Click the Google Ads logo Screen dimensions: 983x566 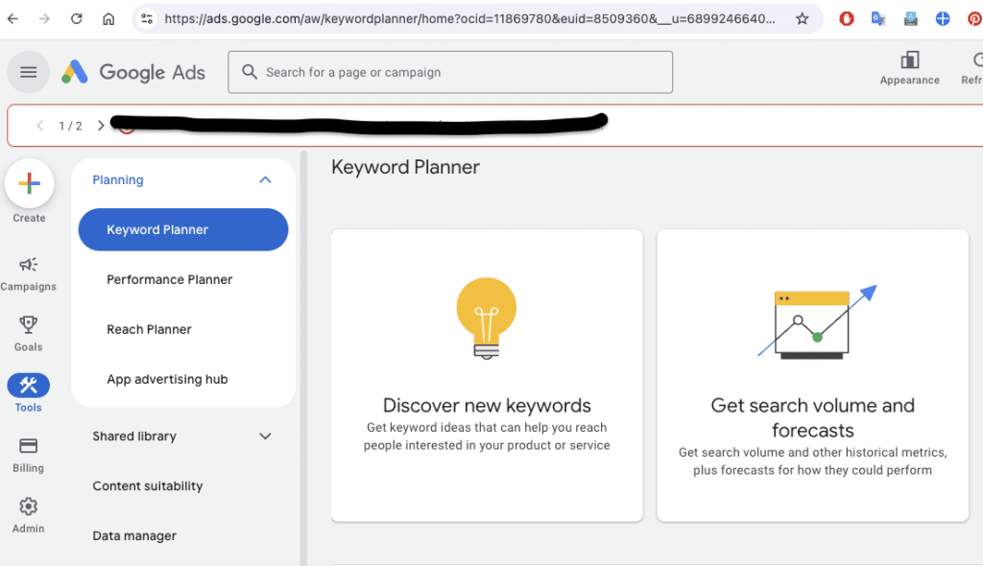(x=132, y=72)
